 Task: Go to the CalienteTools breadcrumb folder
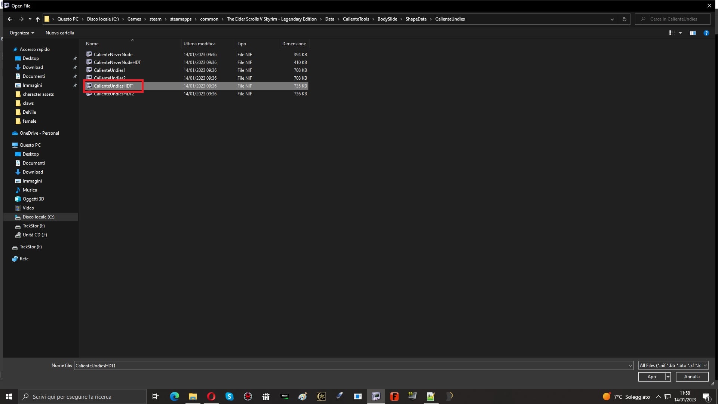356,19
